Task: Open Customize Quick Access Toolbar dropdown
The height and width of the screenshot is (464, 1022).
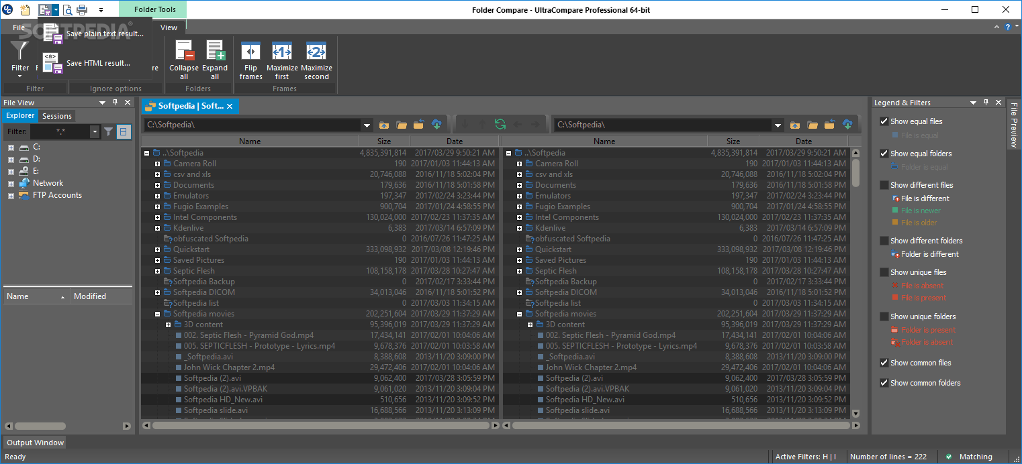Action: [101, 10]
